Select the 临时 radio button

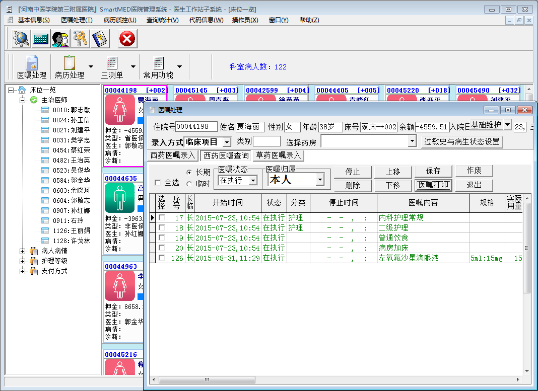[x=189, y=184]
